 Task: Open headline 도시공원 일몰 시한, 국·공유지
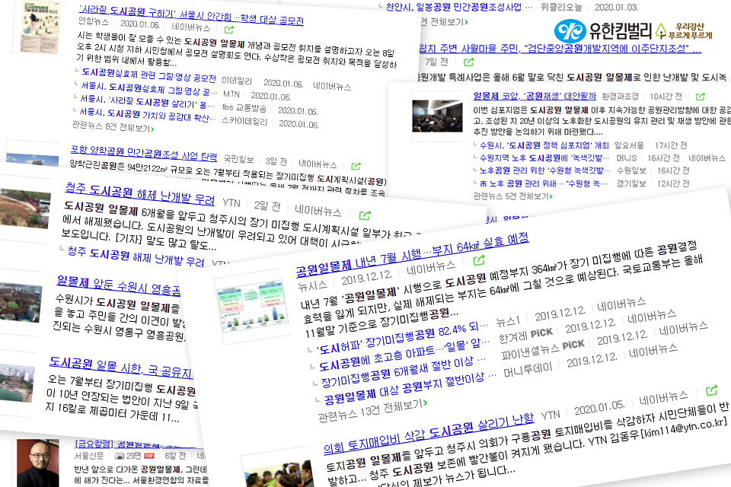121,366
